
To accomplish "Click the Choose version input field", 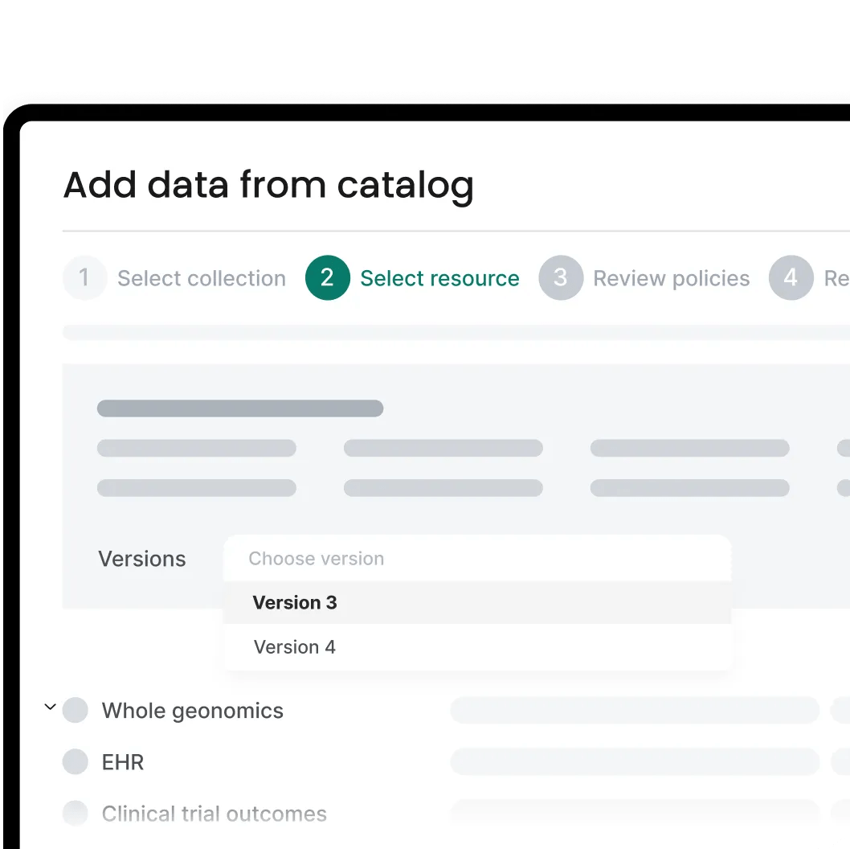I will click(477, 558).
